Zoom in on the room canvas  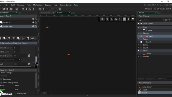pyautogui.click(x=116, y=19)
